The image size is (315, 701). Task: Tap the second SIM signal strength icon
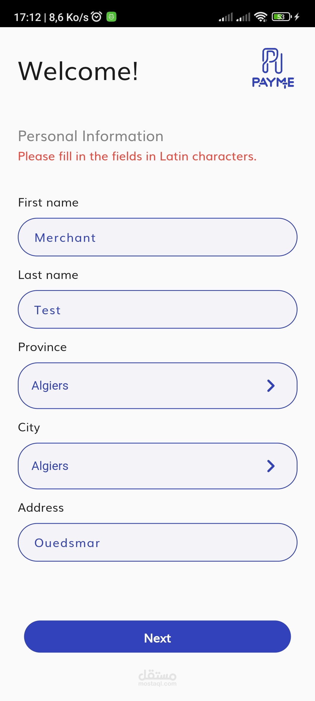click(243, 17)
